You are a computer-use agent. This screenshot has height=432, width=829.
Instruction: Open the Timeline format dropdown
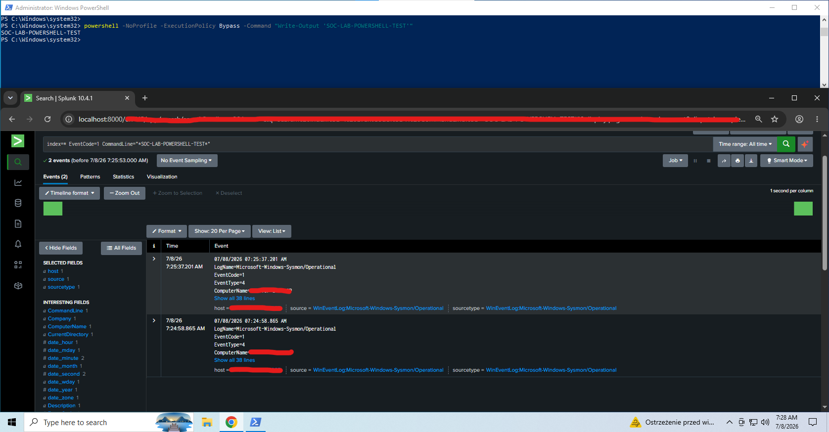pyautogui.click(x=69, y=193)
